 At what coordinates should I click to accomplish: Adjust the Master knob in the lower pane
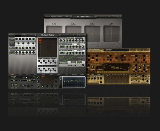(43, 86)
